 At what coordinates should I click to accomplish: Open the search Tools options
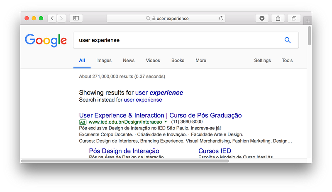pos(287,60)
